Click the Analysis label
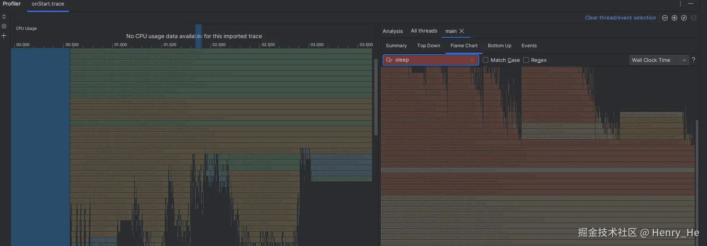This screenshot has height=246, width=707. tap(393, 31)
